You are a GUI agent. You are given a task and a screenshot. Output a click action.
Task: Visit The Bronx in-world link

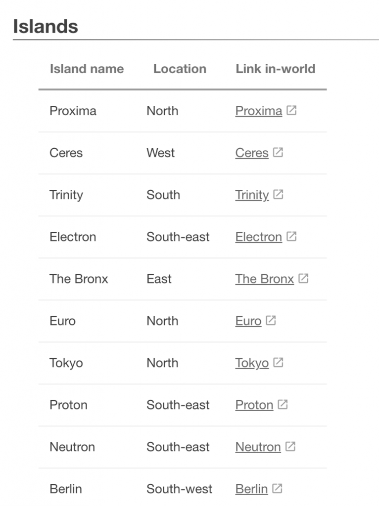(264, 279)
